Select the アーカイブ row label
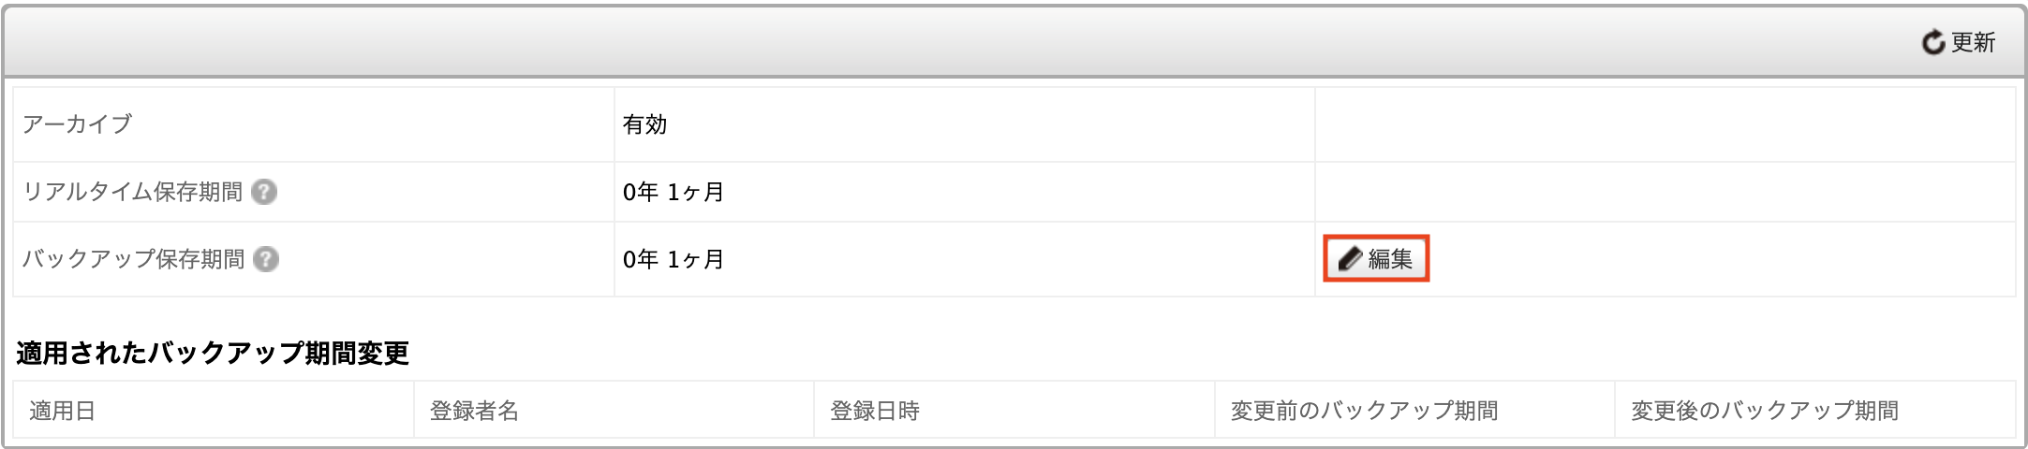 click(77, 124)
